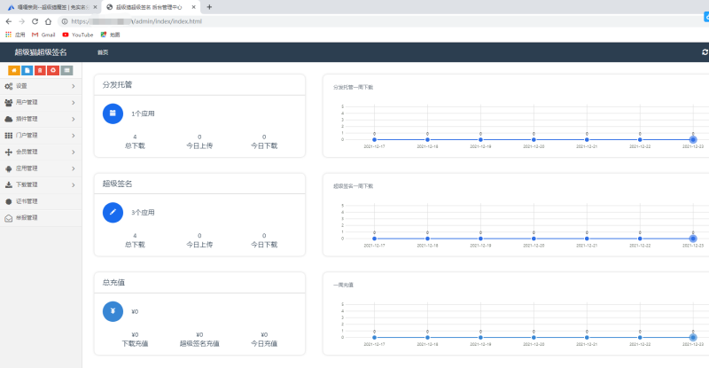Viewport: 709px width, 368px height.
Task: Click the users icon beside 用户管理
Action: 9,102
